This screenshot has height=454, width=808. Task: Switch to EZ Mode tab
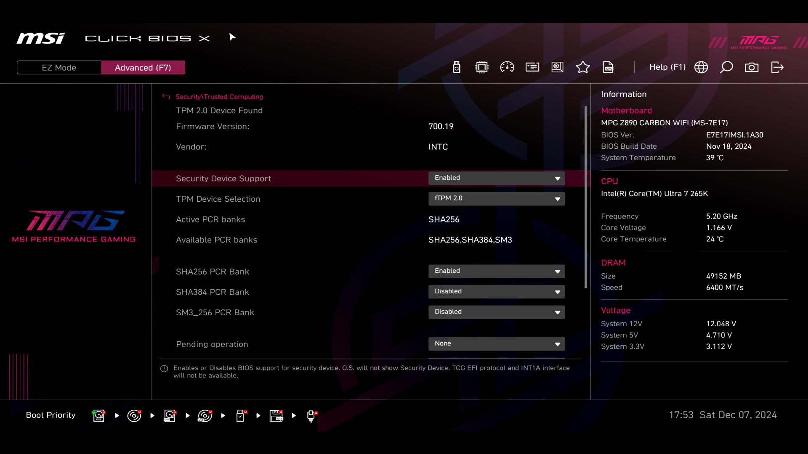coord(59,68)
